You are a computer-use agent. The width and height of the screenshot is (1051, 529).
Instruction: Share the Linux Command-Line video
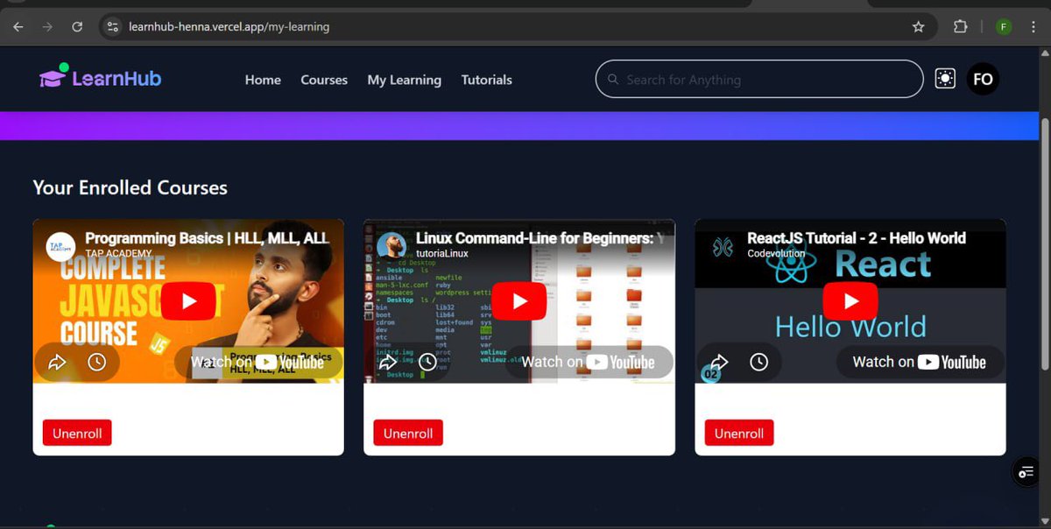[x=388, y=362]
